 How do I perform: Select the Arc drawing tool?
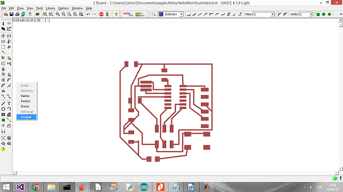coord(9,109)
